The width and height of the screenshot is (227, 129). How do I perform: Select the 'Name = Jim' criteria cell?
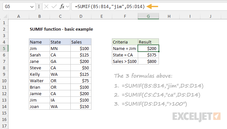click(125, 48)
